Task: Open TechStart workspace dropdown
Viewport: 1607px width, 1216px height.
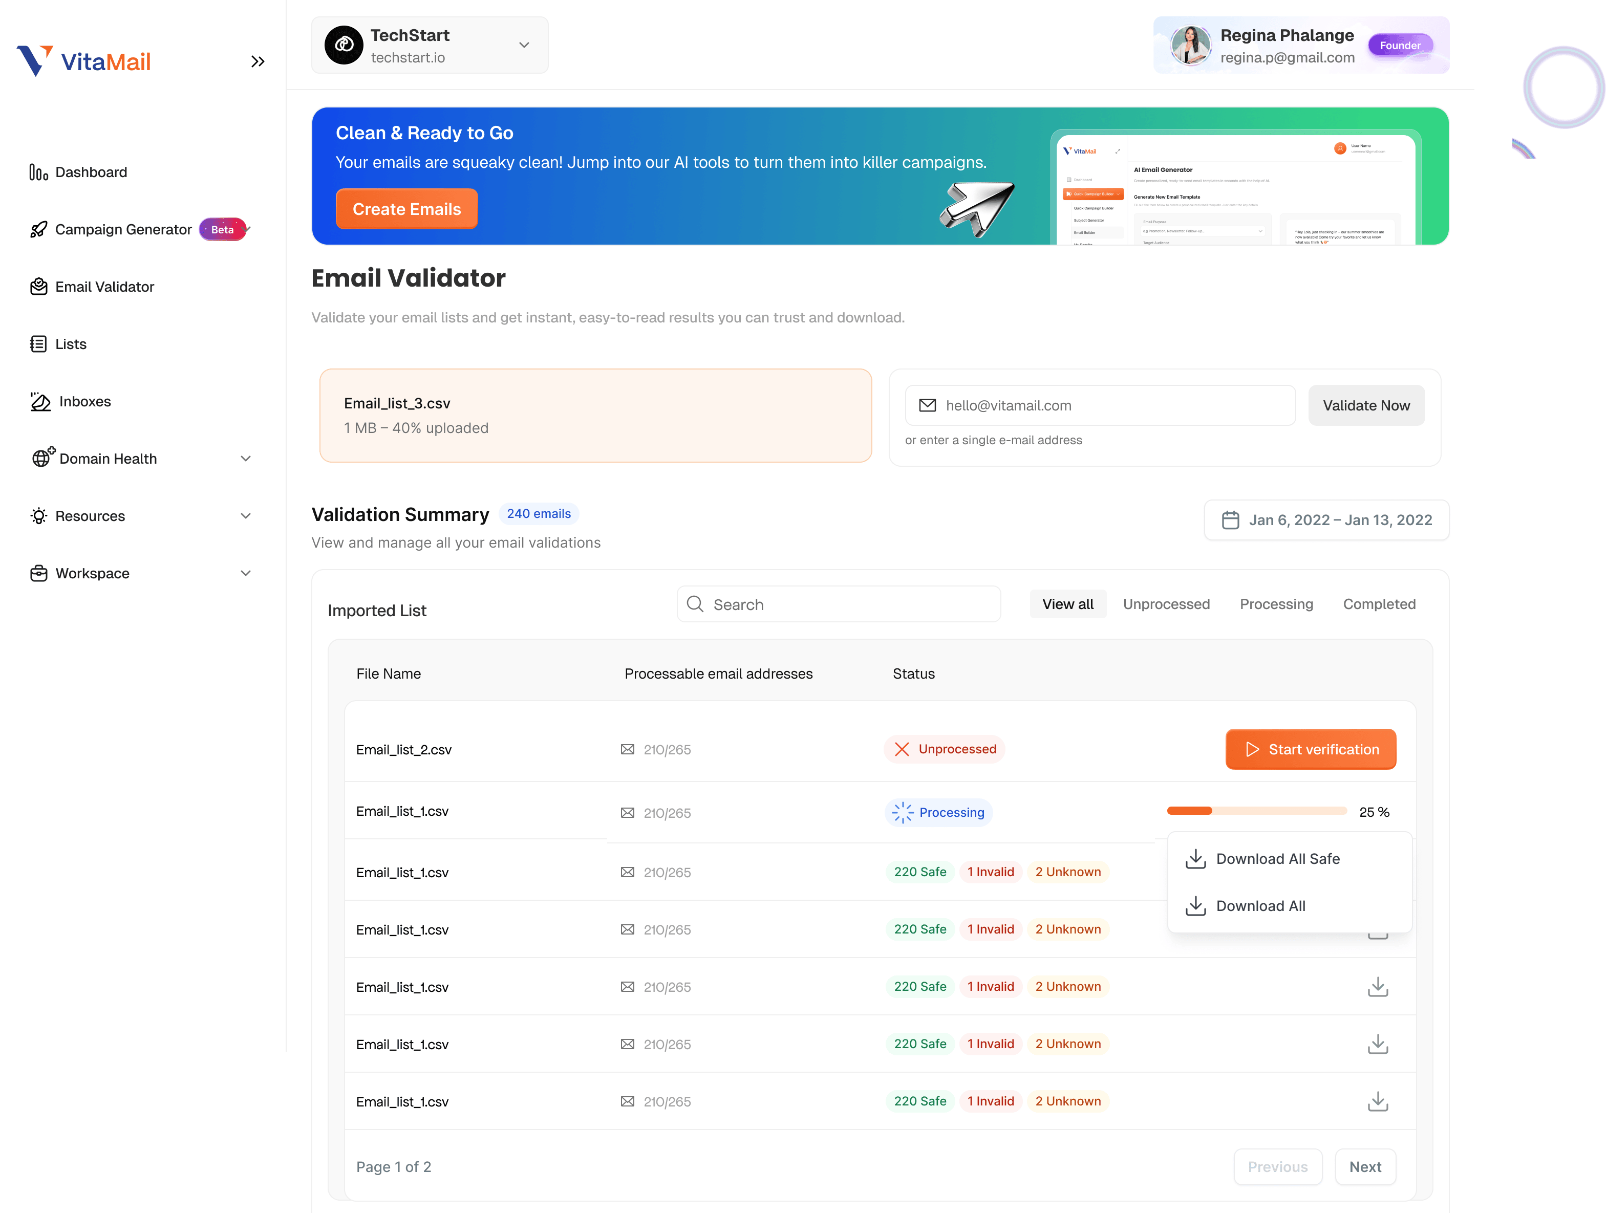Action: pos(430,45)
